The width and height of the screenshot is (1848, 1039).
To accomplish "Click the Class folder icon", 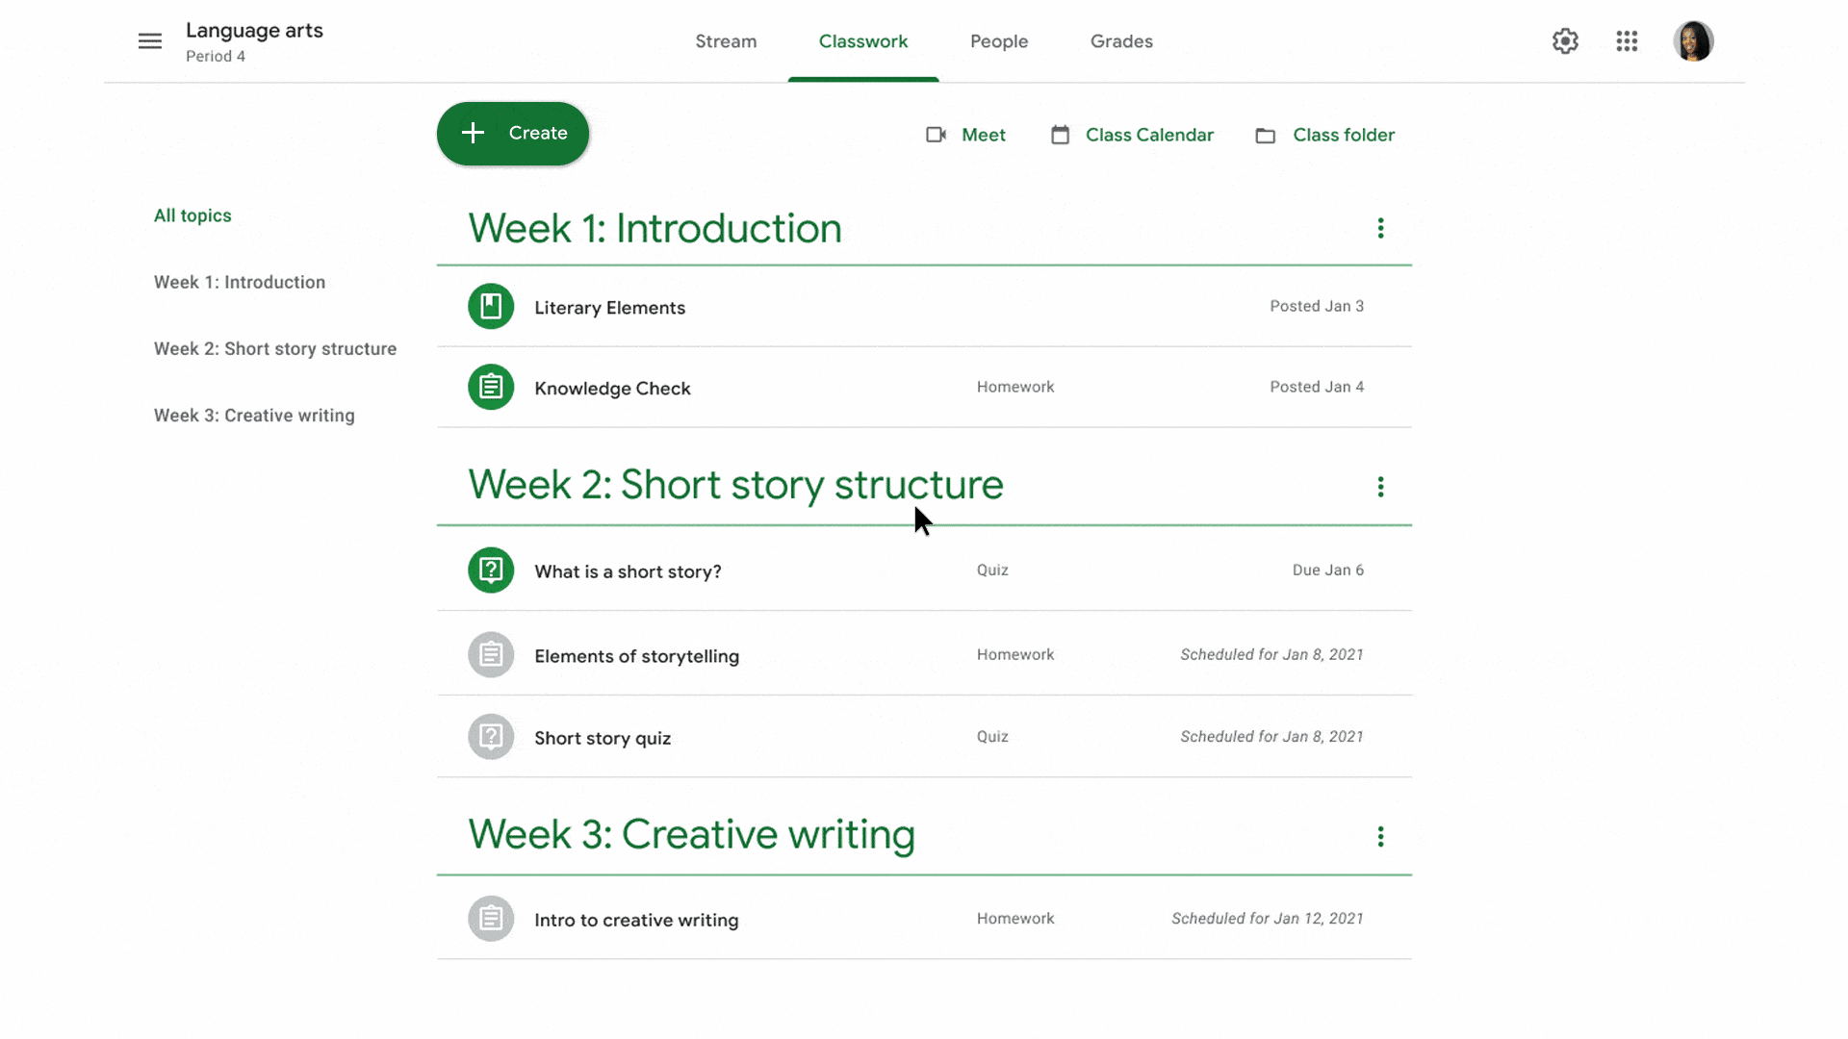I will click(x=1264, y=135).
